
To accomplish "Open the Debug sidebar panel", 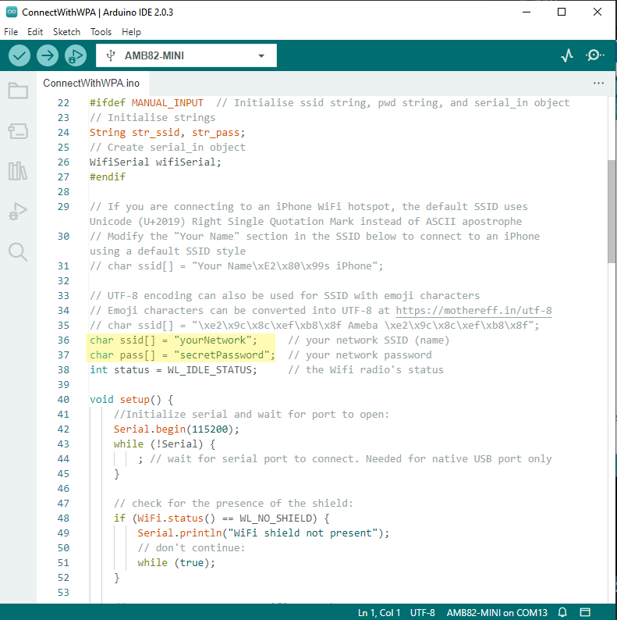I will (x=18, y=211).
